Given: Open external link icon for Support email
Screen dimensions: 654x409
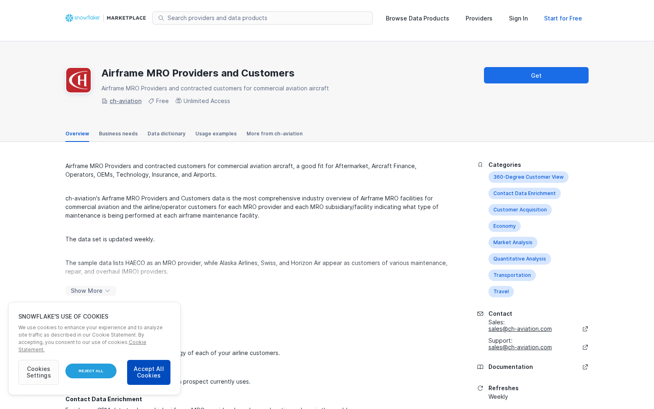Looking at the screenshot, I should coord(585,347).
